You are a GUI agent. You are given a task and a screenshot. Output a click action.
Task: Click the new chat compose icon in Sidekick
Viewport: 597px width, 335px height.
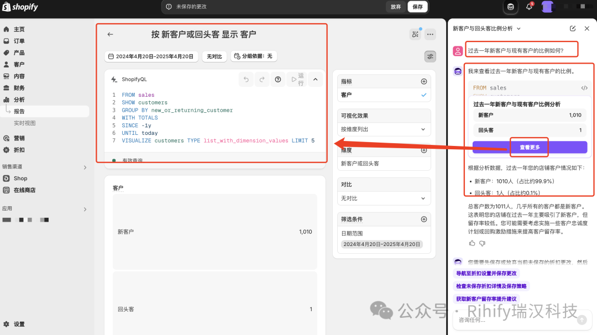coord(573,29)
